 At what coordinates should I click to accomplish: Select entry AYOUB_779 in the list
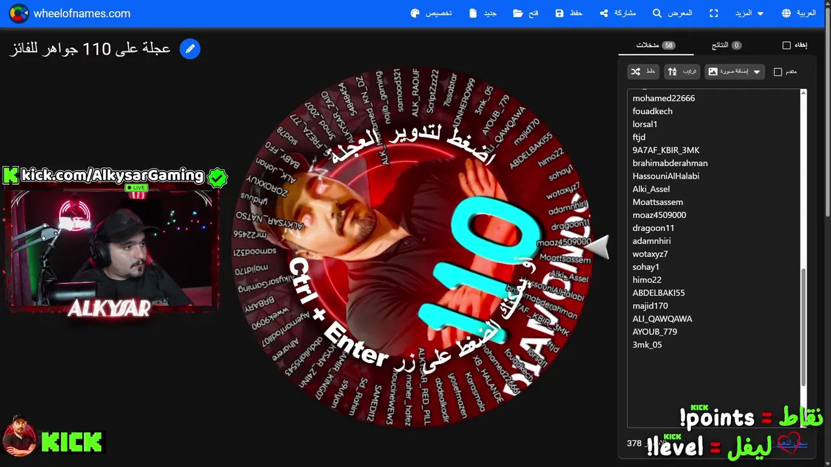655,331
